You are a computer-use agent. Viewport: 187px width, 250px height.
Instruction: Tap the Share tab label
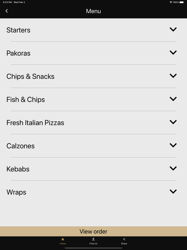(124, 244)
